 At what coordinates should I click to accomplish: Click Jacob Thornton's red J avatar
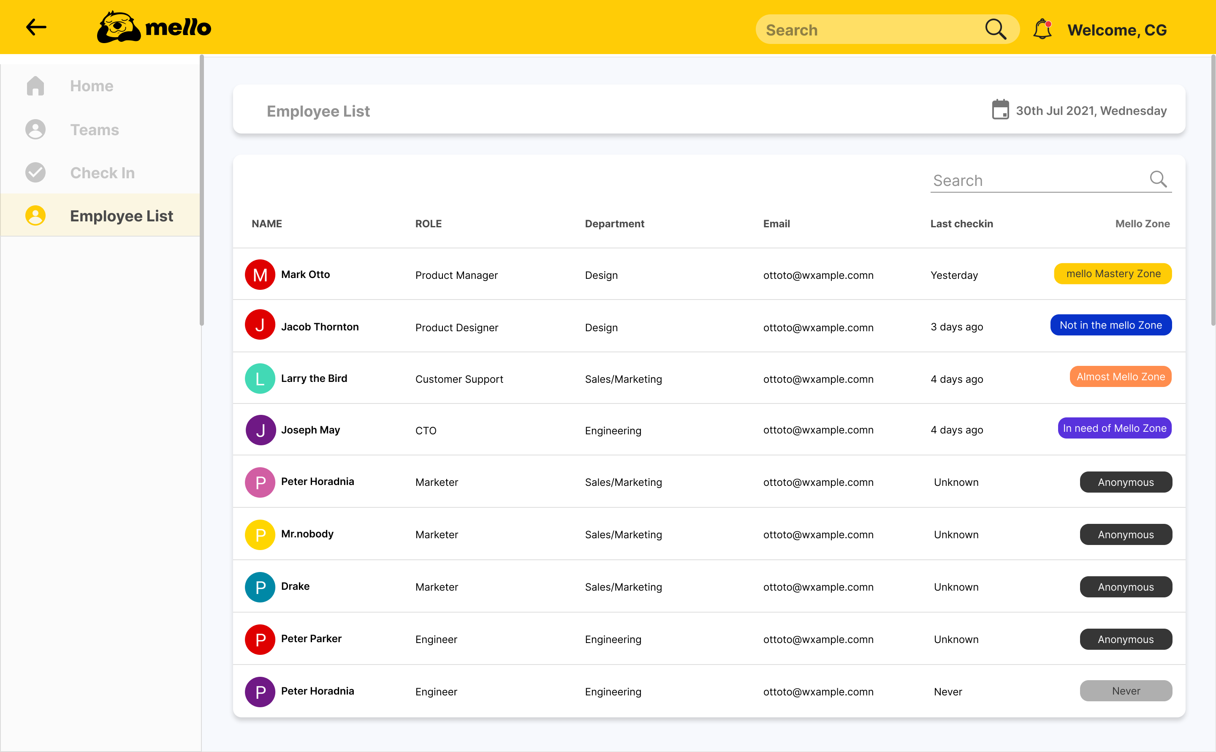tap(260, 325)
